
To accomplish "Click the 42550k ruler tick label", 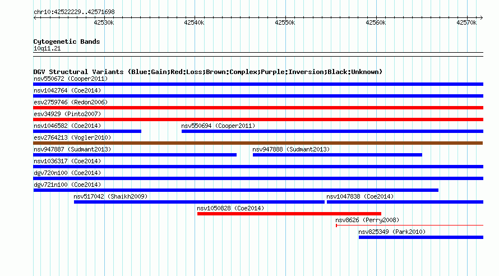I will click(x=285, y=22).
